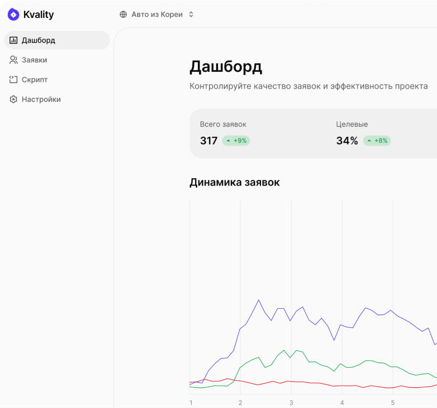Click the 34% target value

(347, 141)
